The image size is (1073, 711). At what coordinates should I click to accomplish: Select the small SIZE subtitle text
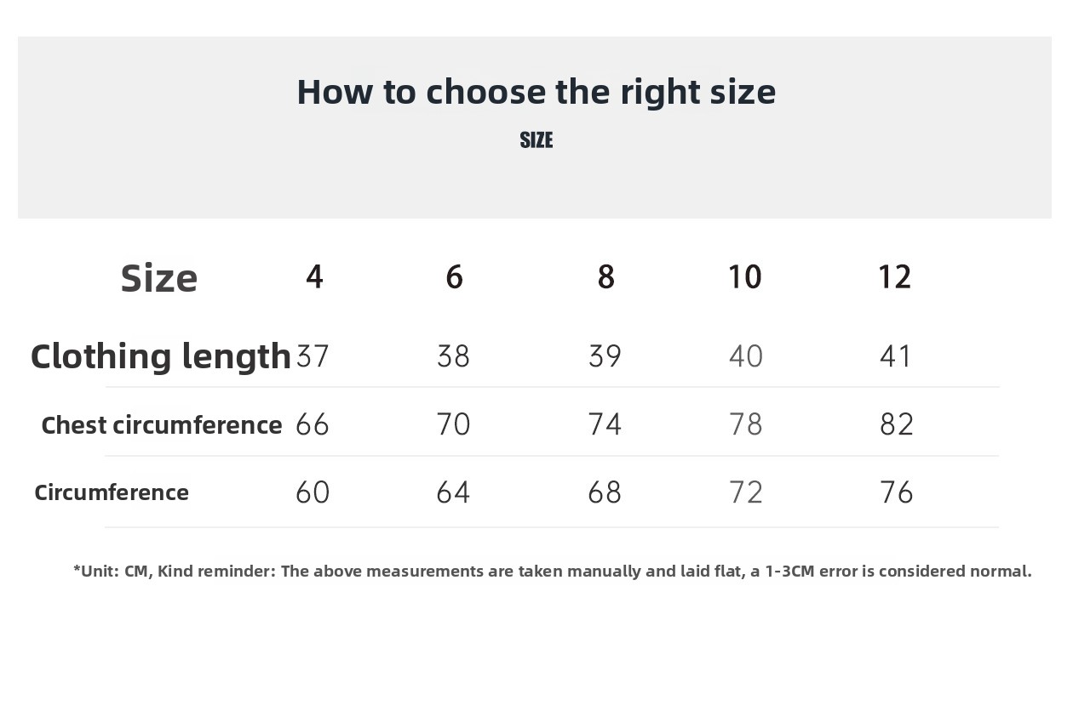click(x=536, y=140)
